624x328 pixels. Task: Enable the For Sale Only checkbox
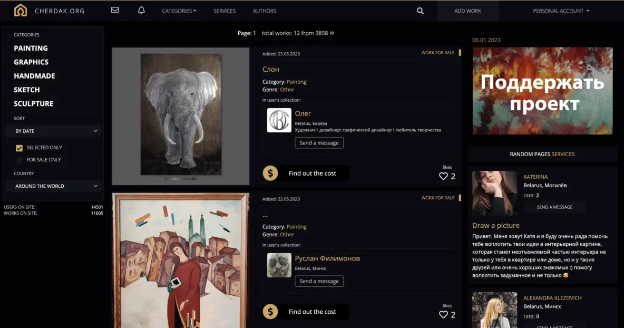(x=19, y=160)
